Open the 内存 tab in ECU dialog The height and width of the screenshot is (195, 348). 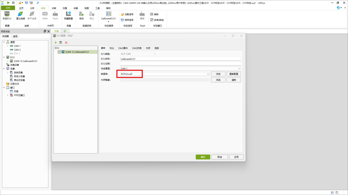point(148,48)
